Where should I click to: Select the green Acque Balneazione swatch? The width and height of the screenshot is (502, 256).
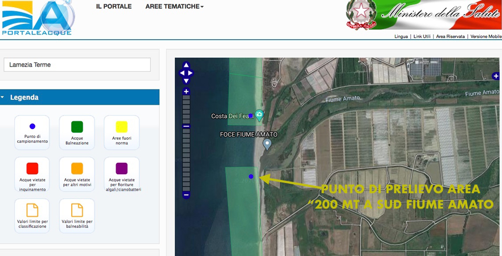[x=77, y=127]
